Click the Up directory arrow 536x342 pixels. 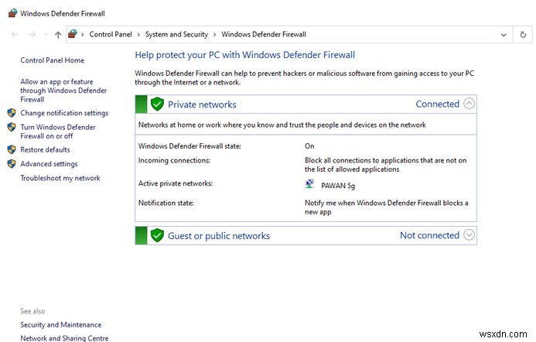(58, 34)
